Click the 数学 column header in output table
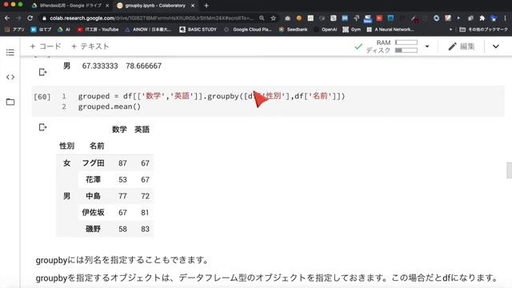The width and height of the screenshot is (512, 288). click(x=119, y=130)
